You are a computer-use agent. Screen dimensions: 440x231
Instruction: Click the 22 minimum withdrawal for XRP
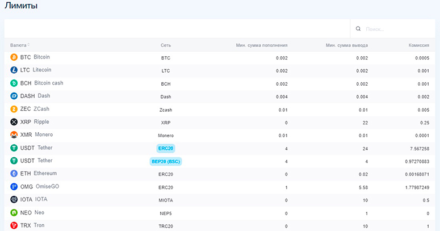click(x=365, y=123)
